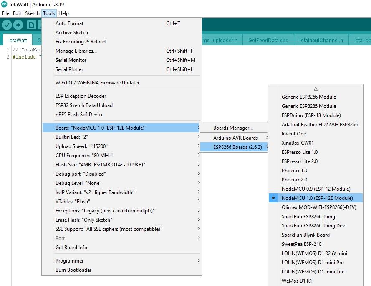Open the Arduino AVR Boards submenu
This screenshot has height=286, width=371.
pos(234,138)
